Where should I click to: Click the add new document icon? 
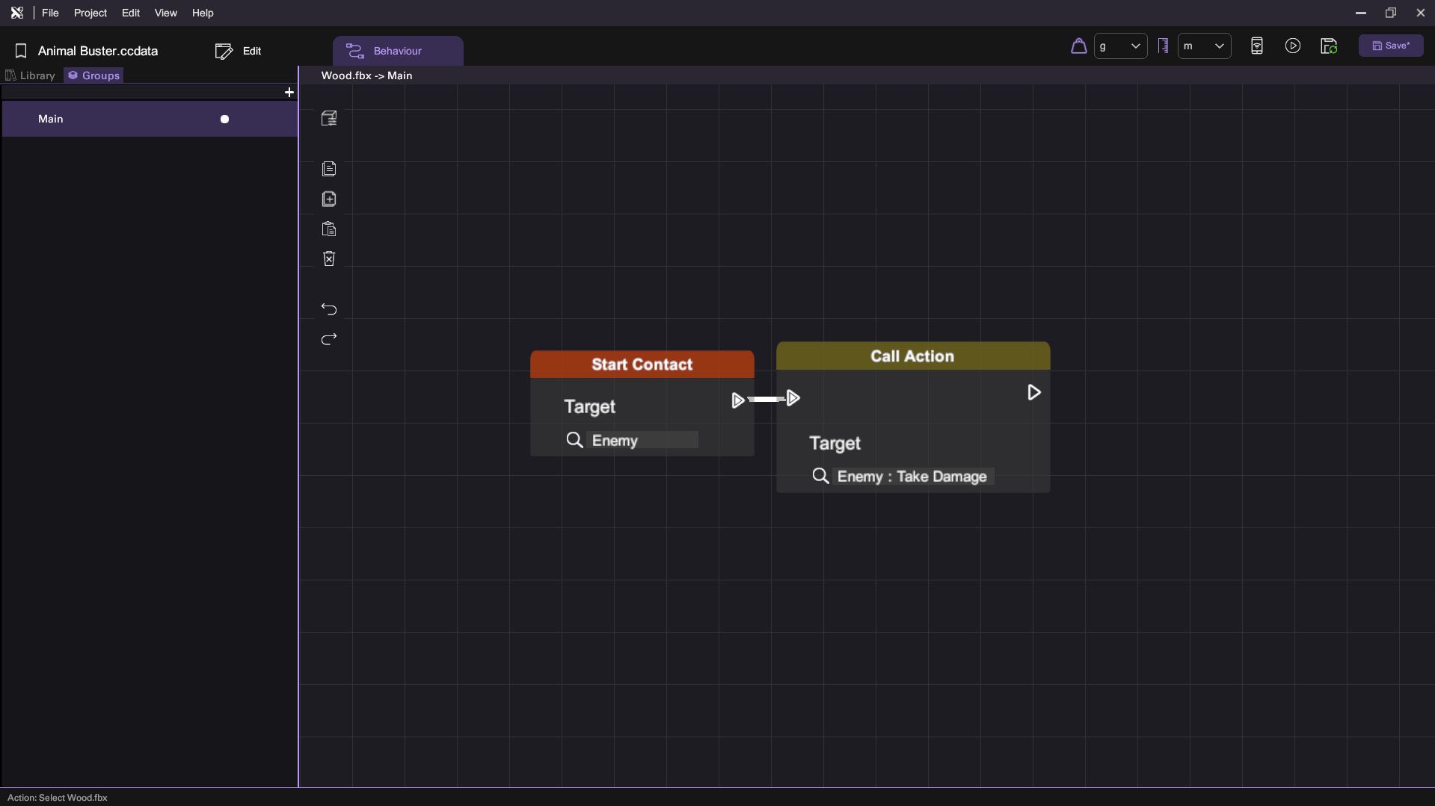point(329,199)
